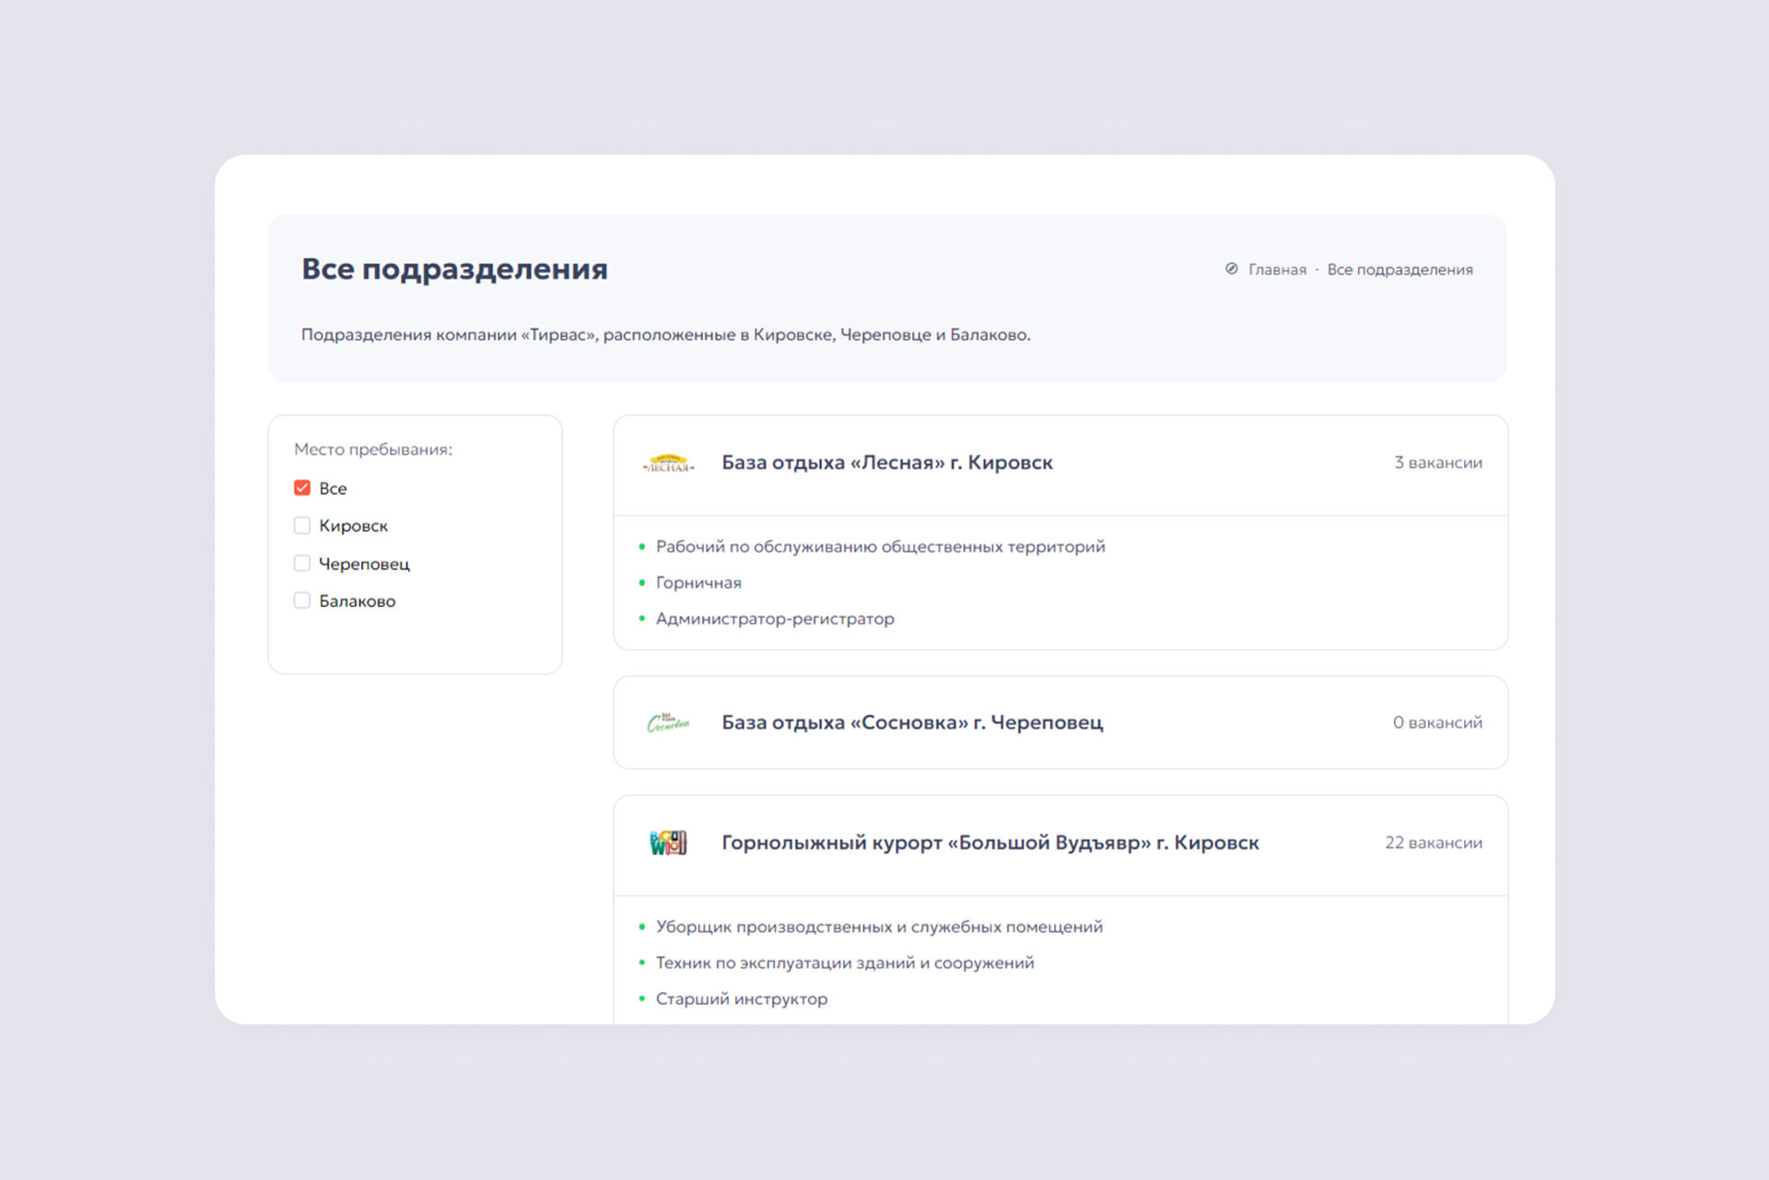Click the «0 вакансий» counter
Viewport: 1769px width, 1180px height.
coord(1437,722)
